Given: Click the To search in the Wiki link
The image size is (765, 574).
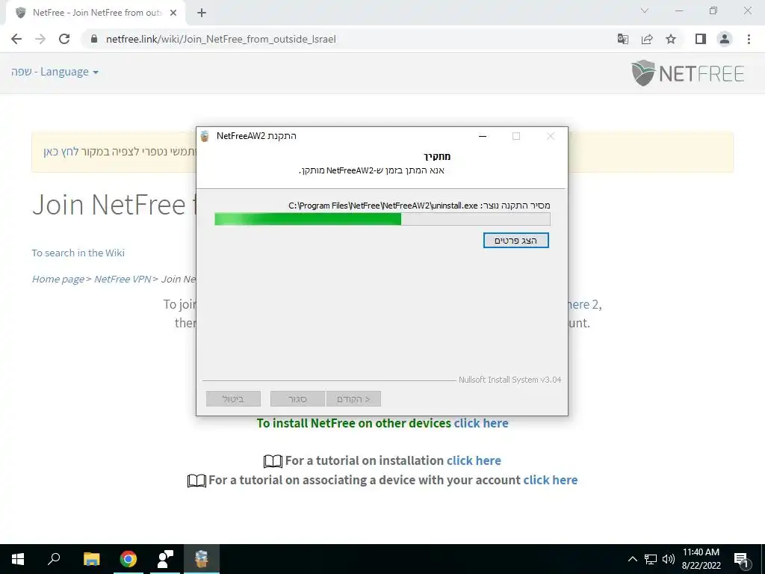Looking at the screenshot, I should click(x=78, y=253).
